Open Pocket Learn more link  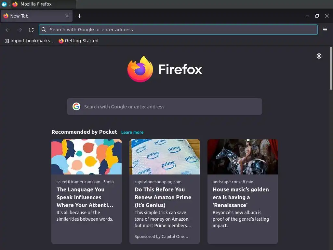[132, 132]
